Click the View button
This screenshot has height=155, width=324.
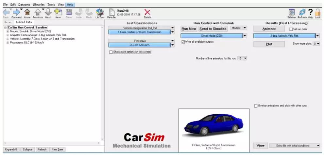pyautogui.click(x=261, y=146)
